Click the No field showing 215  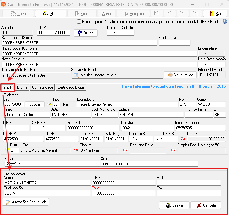click(188, 104)
